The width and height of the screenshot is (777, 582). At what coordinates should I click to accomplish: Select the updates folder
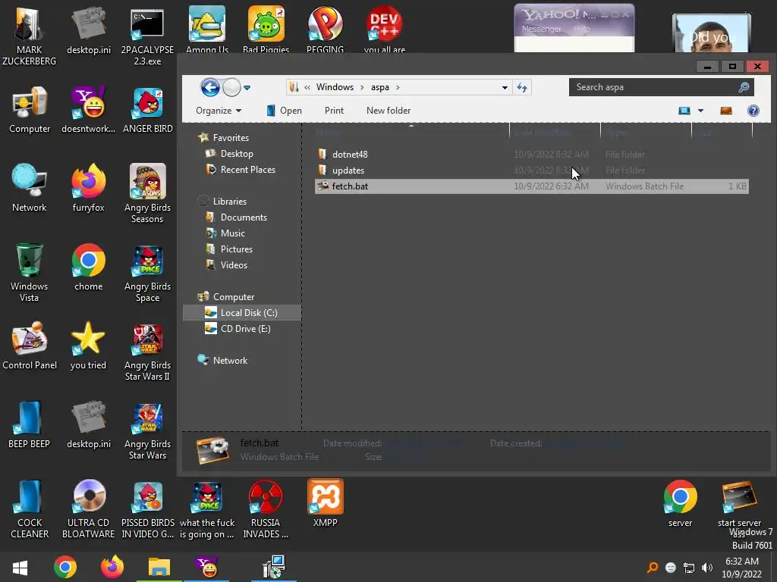pos(348,171)
